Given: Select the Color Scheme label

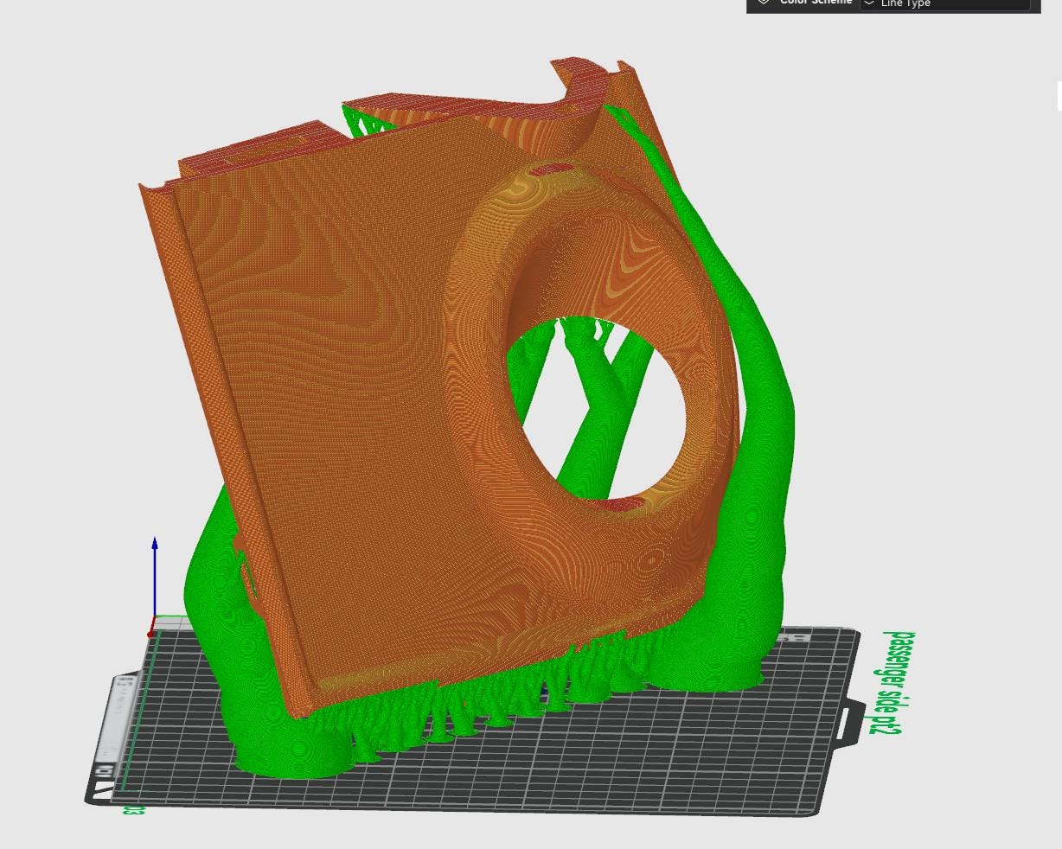Looking at the screenshot, I should pyautogui.click(x=816, y=2).
